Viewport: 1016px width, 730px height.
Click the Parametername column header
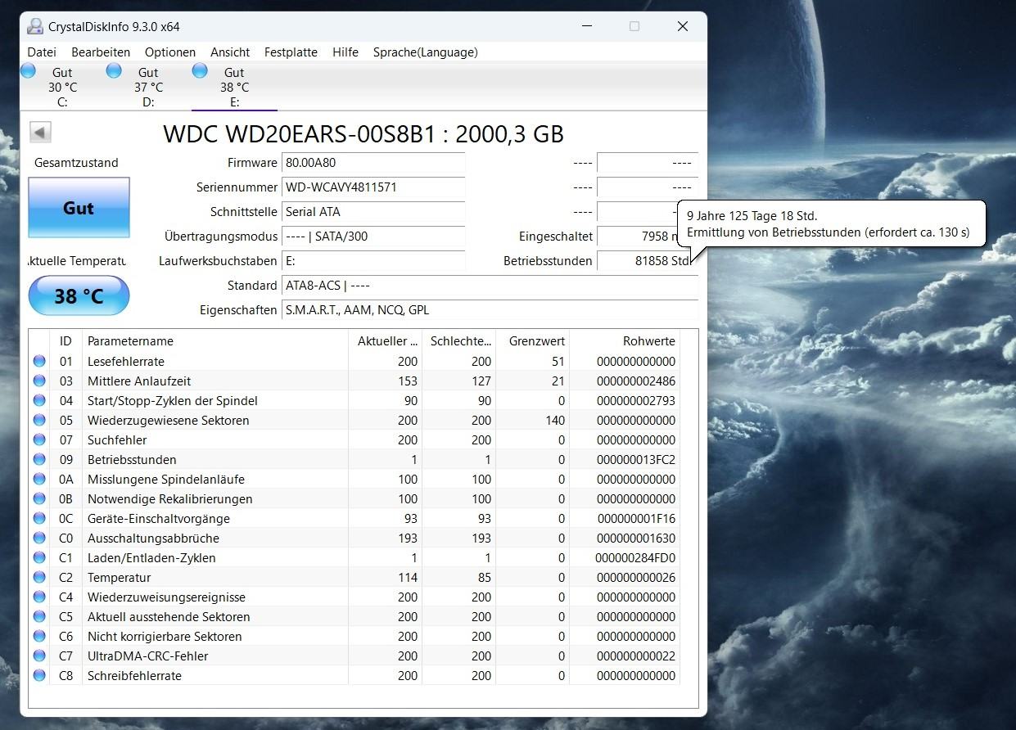[215, 341]
